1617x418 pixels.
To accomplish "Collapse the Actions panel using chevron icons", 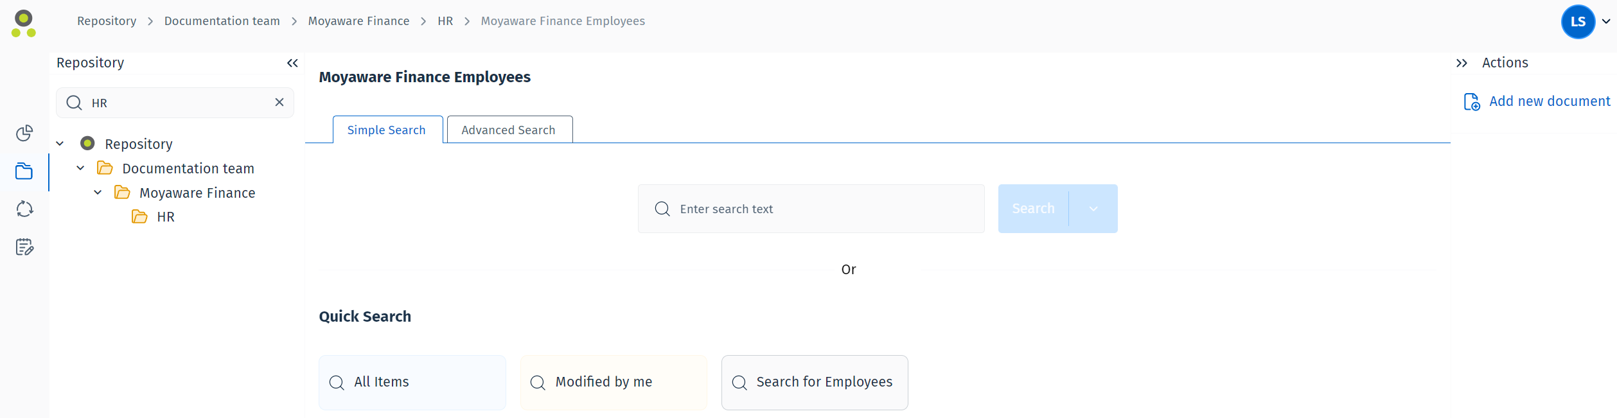I will tap(1462, 63).
